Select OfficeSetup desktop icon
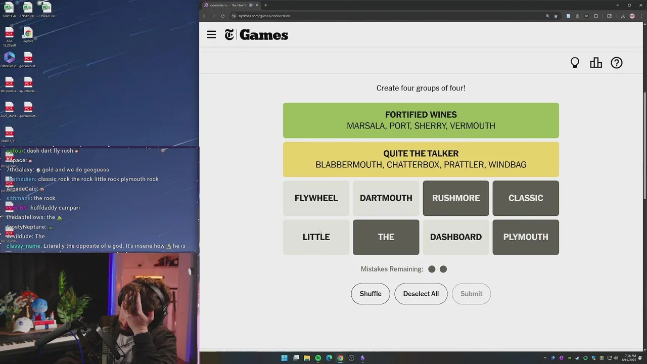 pos(9,60)
